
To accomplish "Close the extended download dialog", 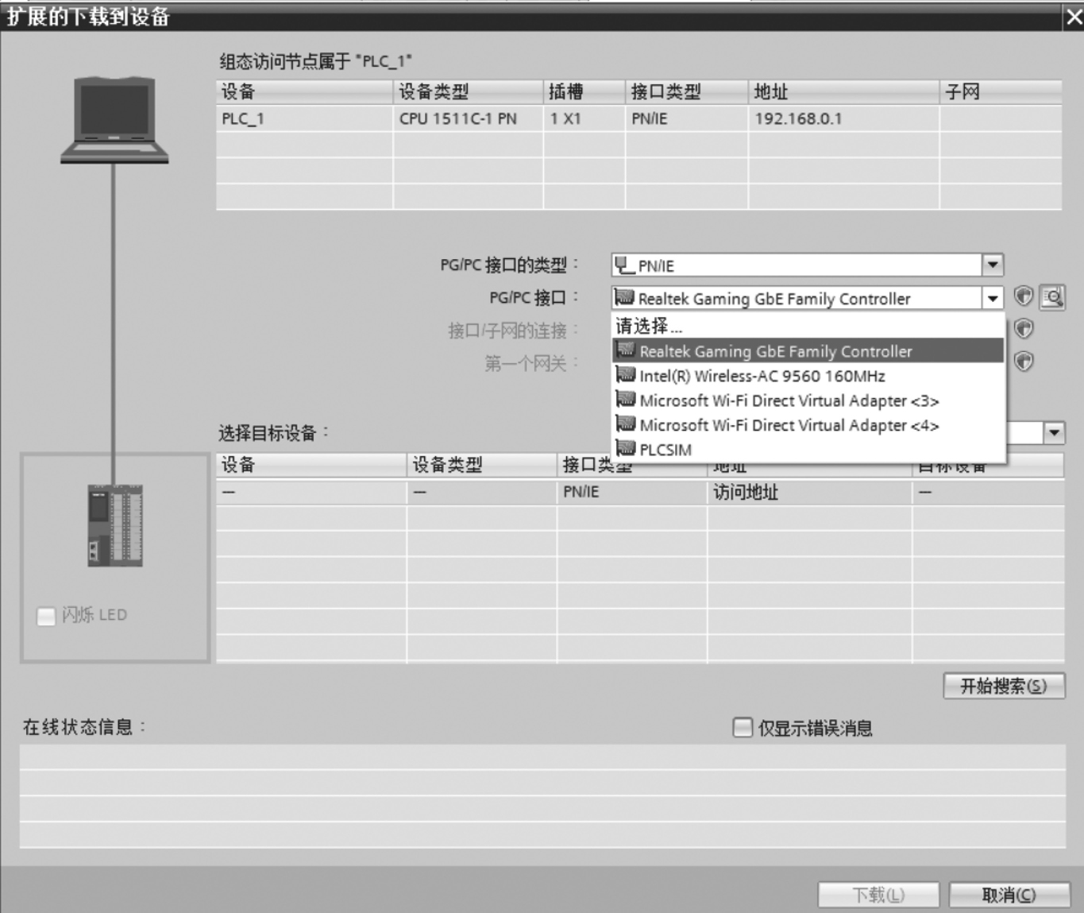I will [x=1074, y=17].
